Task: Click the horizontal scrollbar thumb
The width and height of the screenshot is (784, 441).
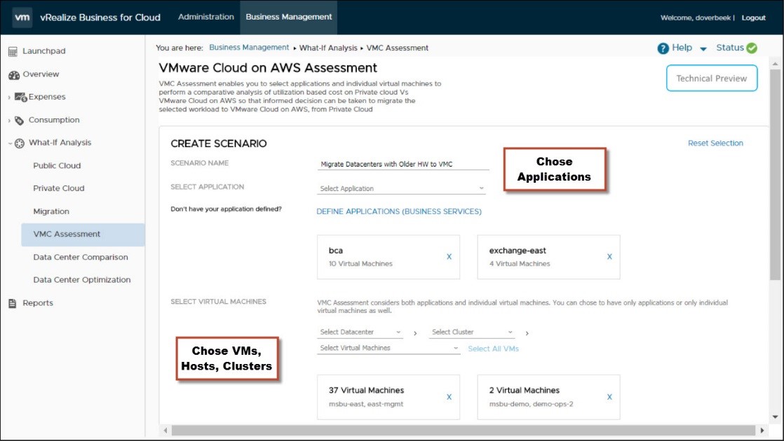Action: (x=463, y=430)
